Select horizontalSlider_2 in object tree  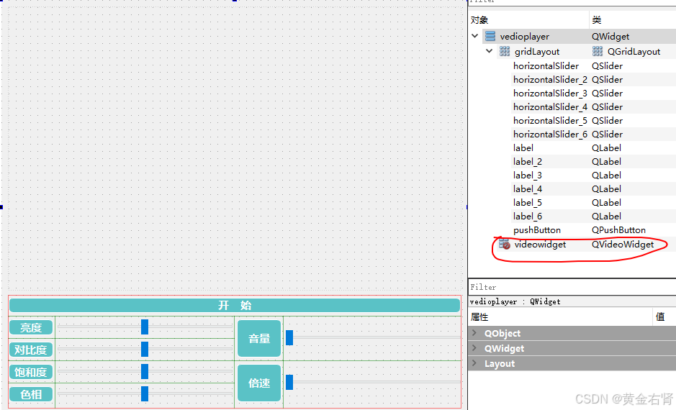(x=550, y=80)
